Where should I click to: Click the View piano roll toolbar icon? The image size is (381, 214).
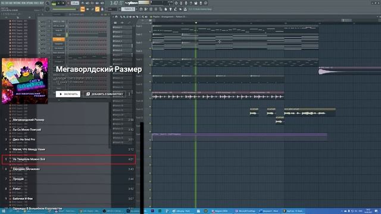[146, 10]
